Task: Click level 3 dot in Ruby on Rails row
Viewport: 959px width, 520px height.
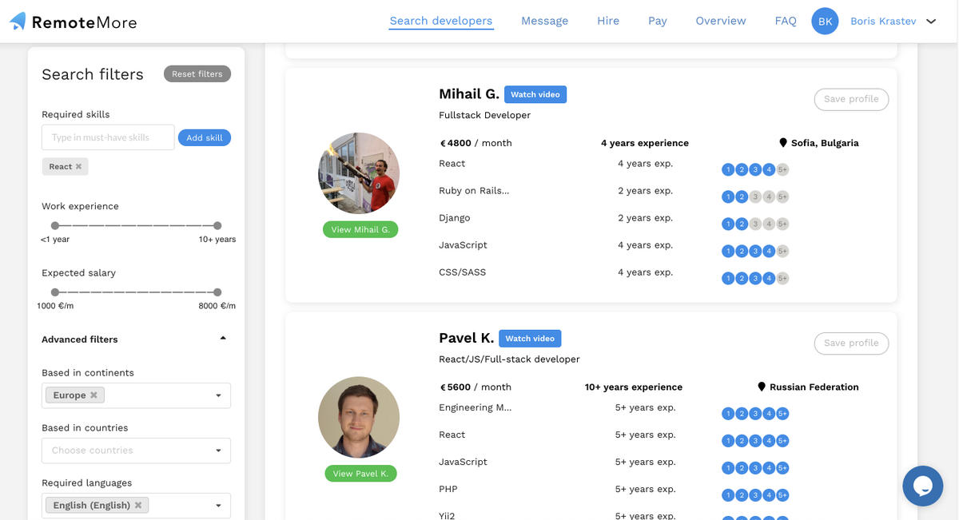Action: [755, 196]
